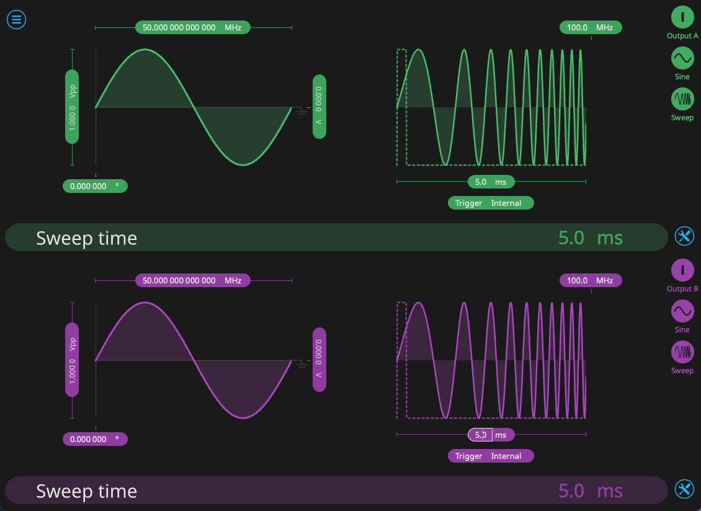The height and width of the screenshot is (511, 701).
Task: Toggle green 0.000 000 ° phase pill
Action: coord(95,186)
